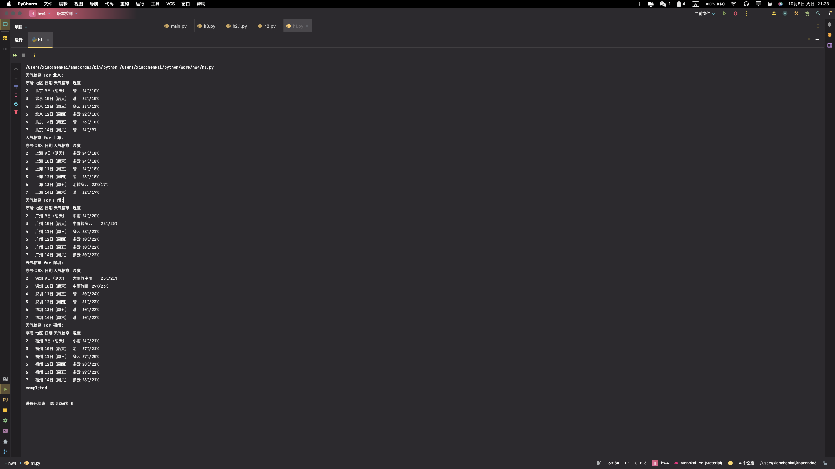This screenshot has width=835, height=469.
Task: Open the Terminal tool window
Action: [x=5, y=431]
